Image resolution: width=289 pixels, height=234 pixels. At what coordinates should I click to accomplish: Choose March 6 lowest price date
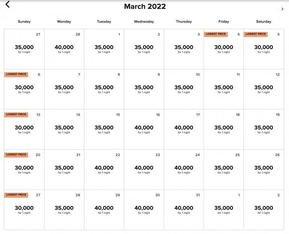coord(24,89)
